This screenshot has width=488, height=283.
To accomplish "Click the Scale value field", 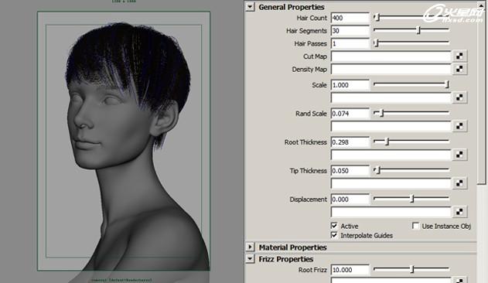I will pyautogui.click(x=350, y=85).
